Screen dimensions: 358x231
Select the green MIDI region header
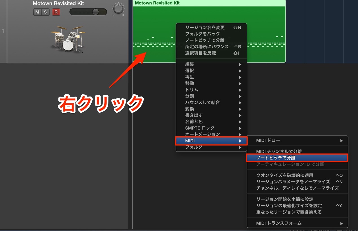[209, 3]
